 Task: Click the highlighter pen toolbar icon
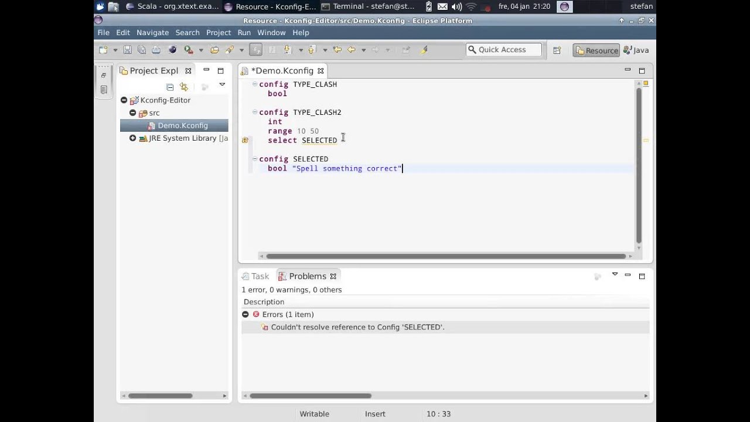click(x=424, y=50)
